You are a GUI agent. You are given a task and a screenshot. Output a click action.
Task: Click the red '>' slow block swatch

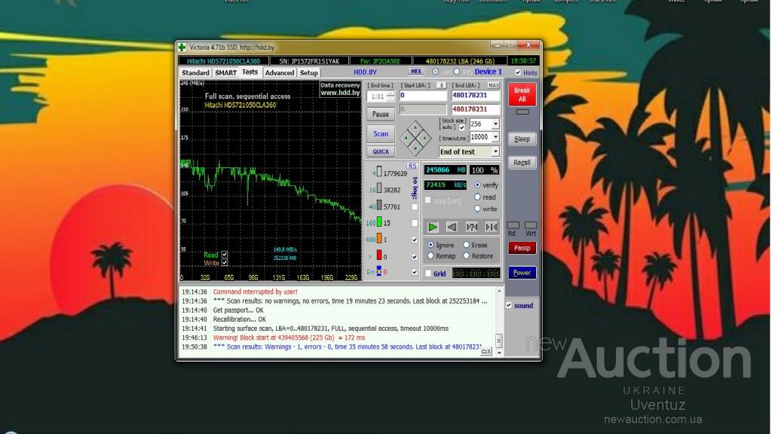[379, 255]
